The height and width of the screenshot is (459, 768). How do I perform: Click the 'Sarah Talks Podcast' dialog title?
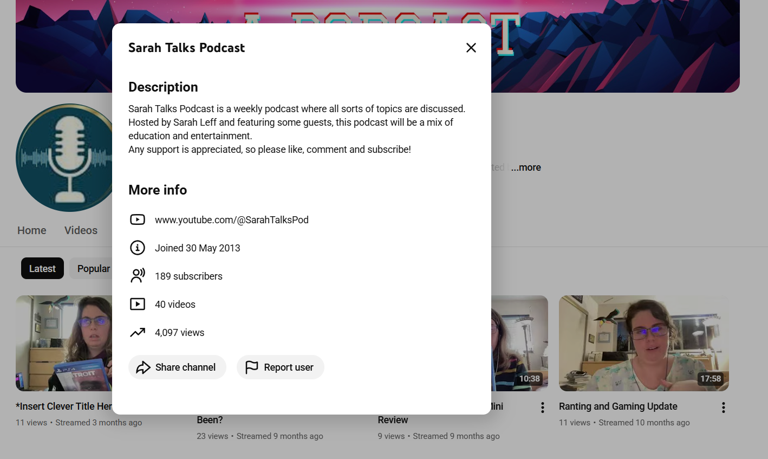pyautogui.click(x=186, y=48)
